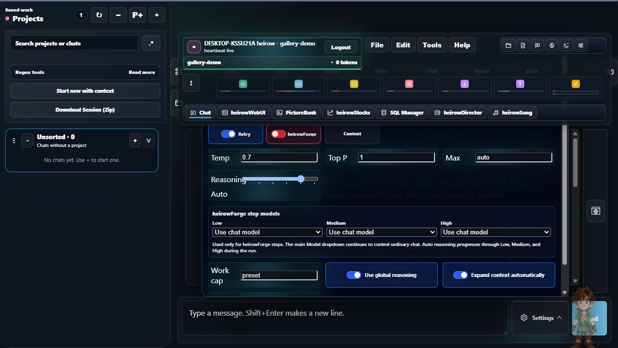The width and height of the screenshot is (618, 348).
Task: Click the exclamation mark alert button
Action: (191, 84)
